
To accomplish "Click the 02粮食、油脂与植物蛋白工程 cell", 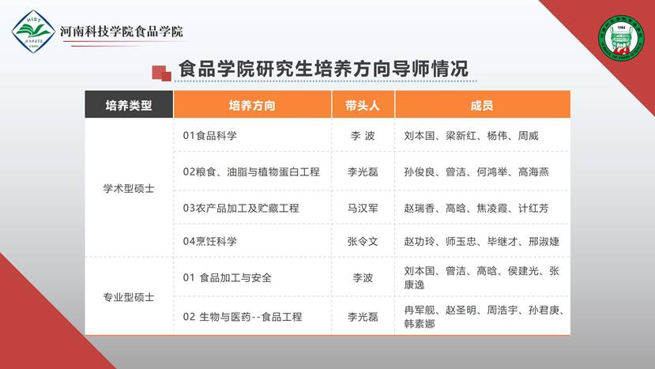I will 250,171.
